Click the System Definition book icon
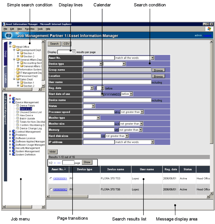This screenshot has width=215, height=224. (x=14, y=154)
